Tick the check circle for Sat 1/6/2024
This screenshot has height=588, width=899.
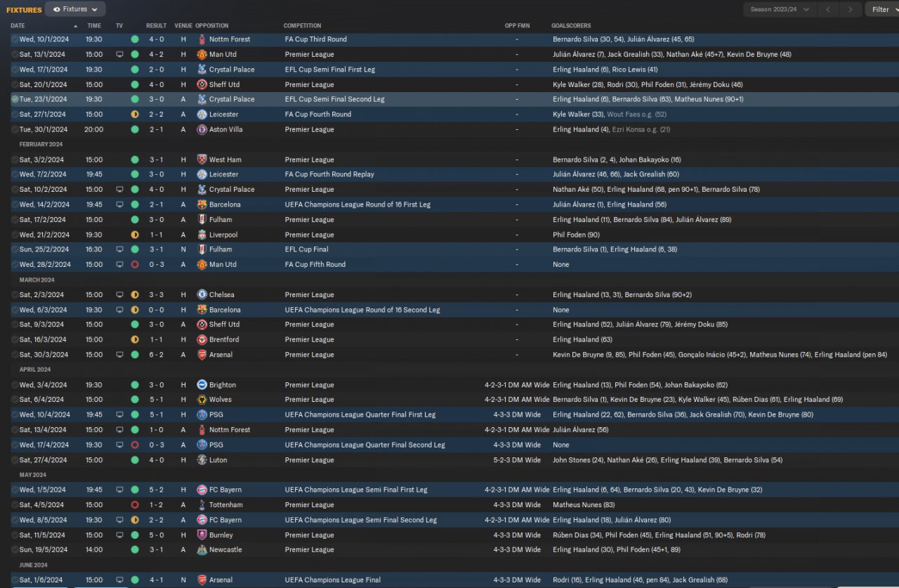[x=15, y=580]
